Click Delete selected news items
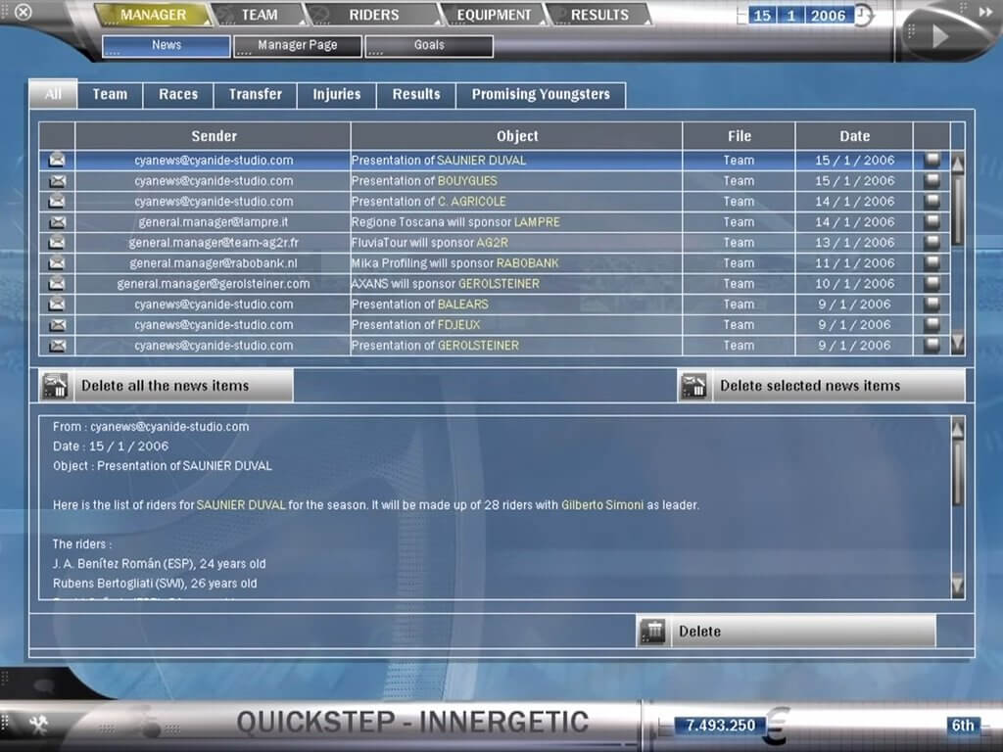Viewport: 1003px width, 752px height. (822, 386)
